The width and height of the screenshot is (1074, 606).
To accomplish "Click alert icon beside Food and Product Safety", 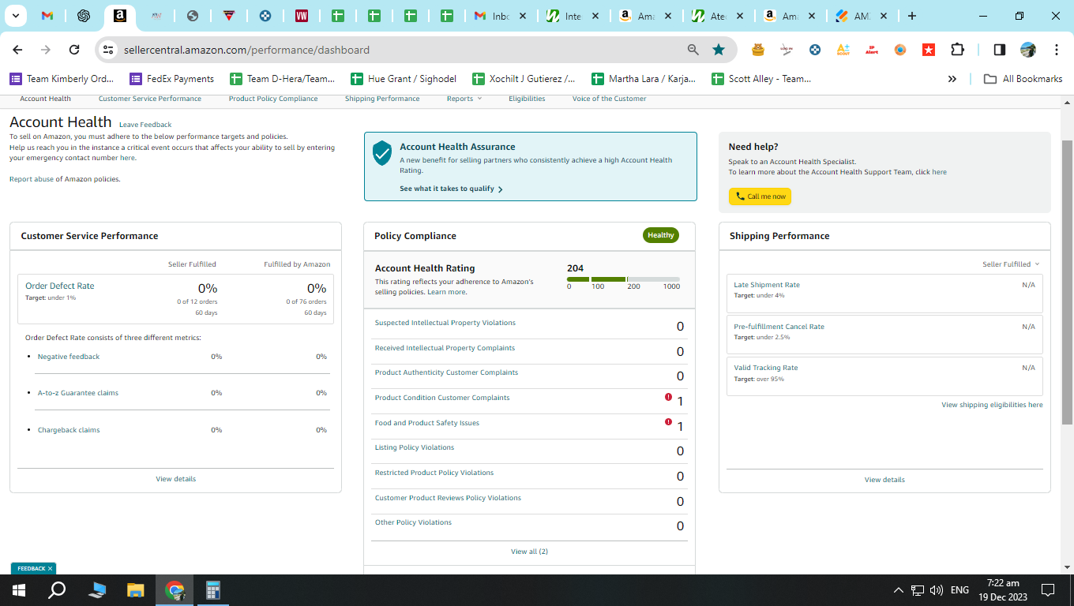I will (x=669, y=422).
